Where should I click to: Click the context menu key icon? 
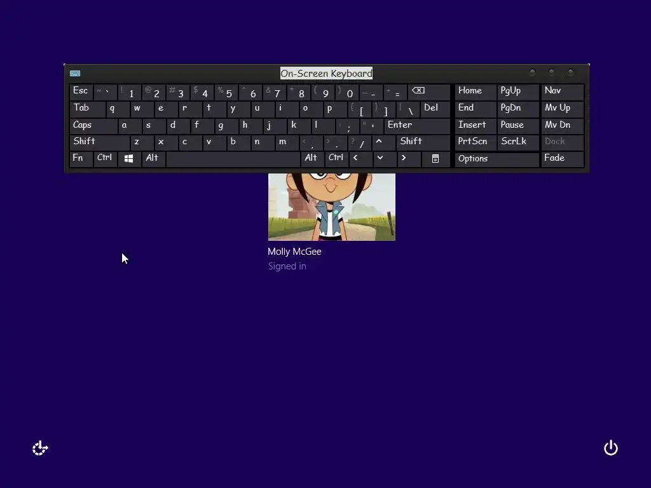pyautogui.click(x=435, y=158)
